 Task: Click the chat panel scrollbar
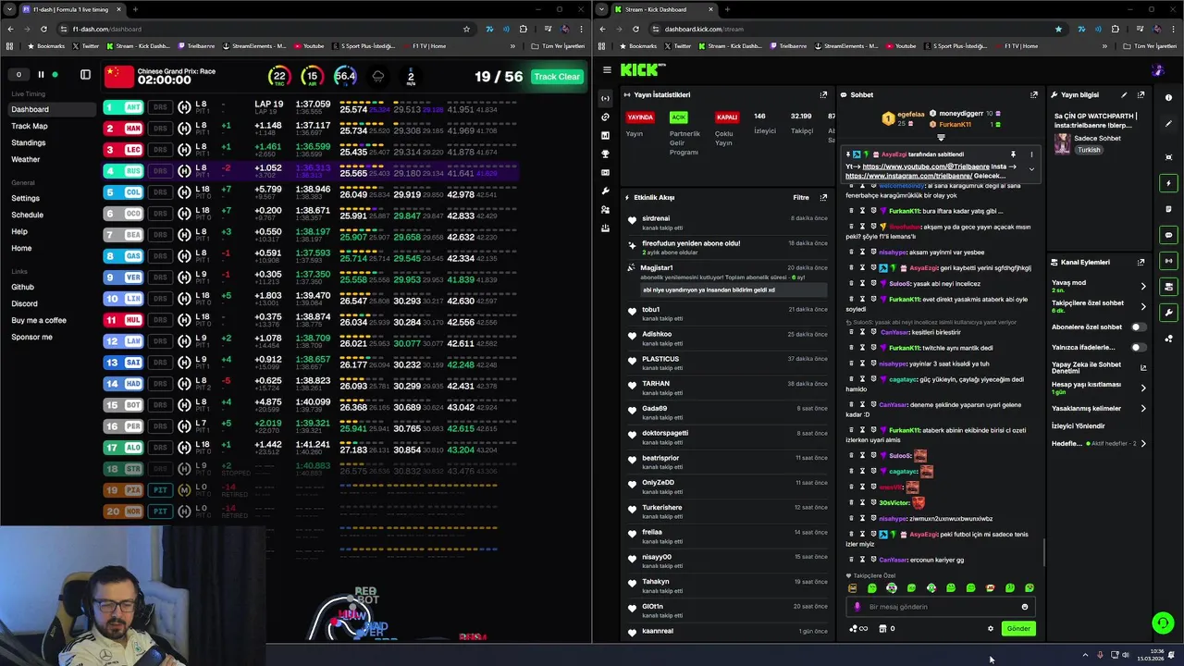pos(1043,551)
